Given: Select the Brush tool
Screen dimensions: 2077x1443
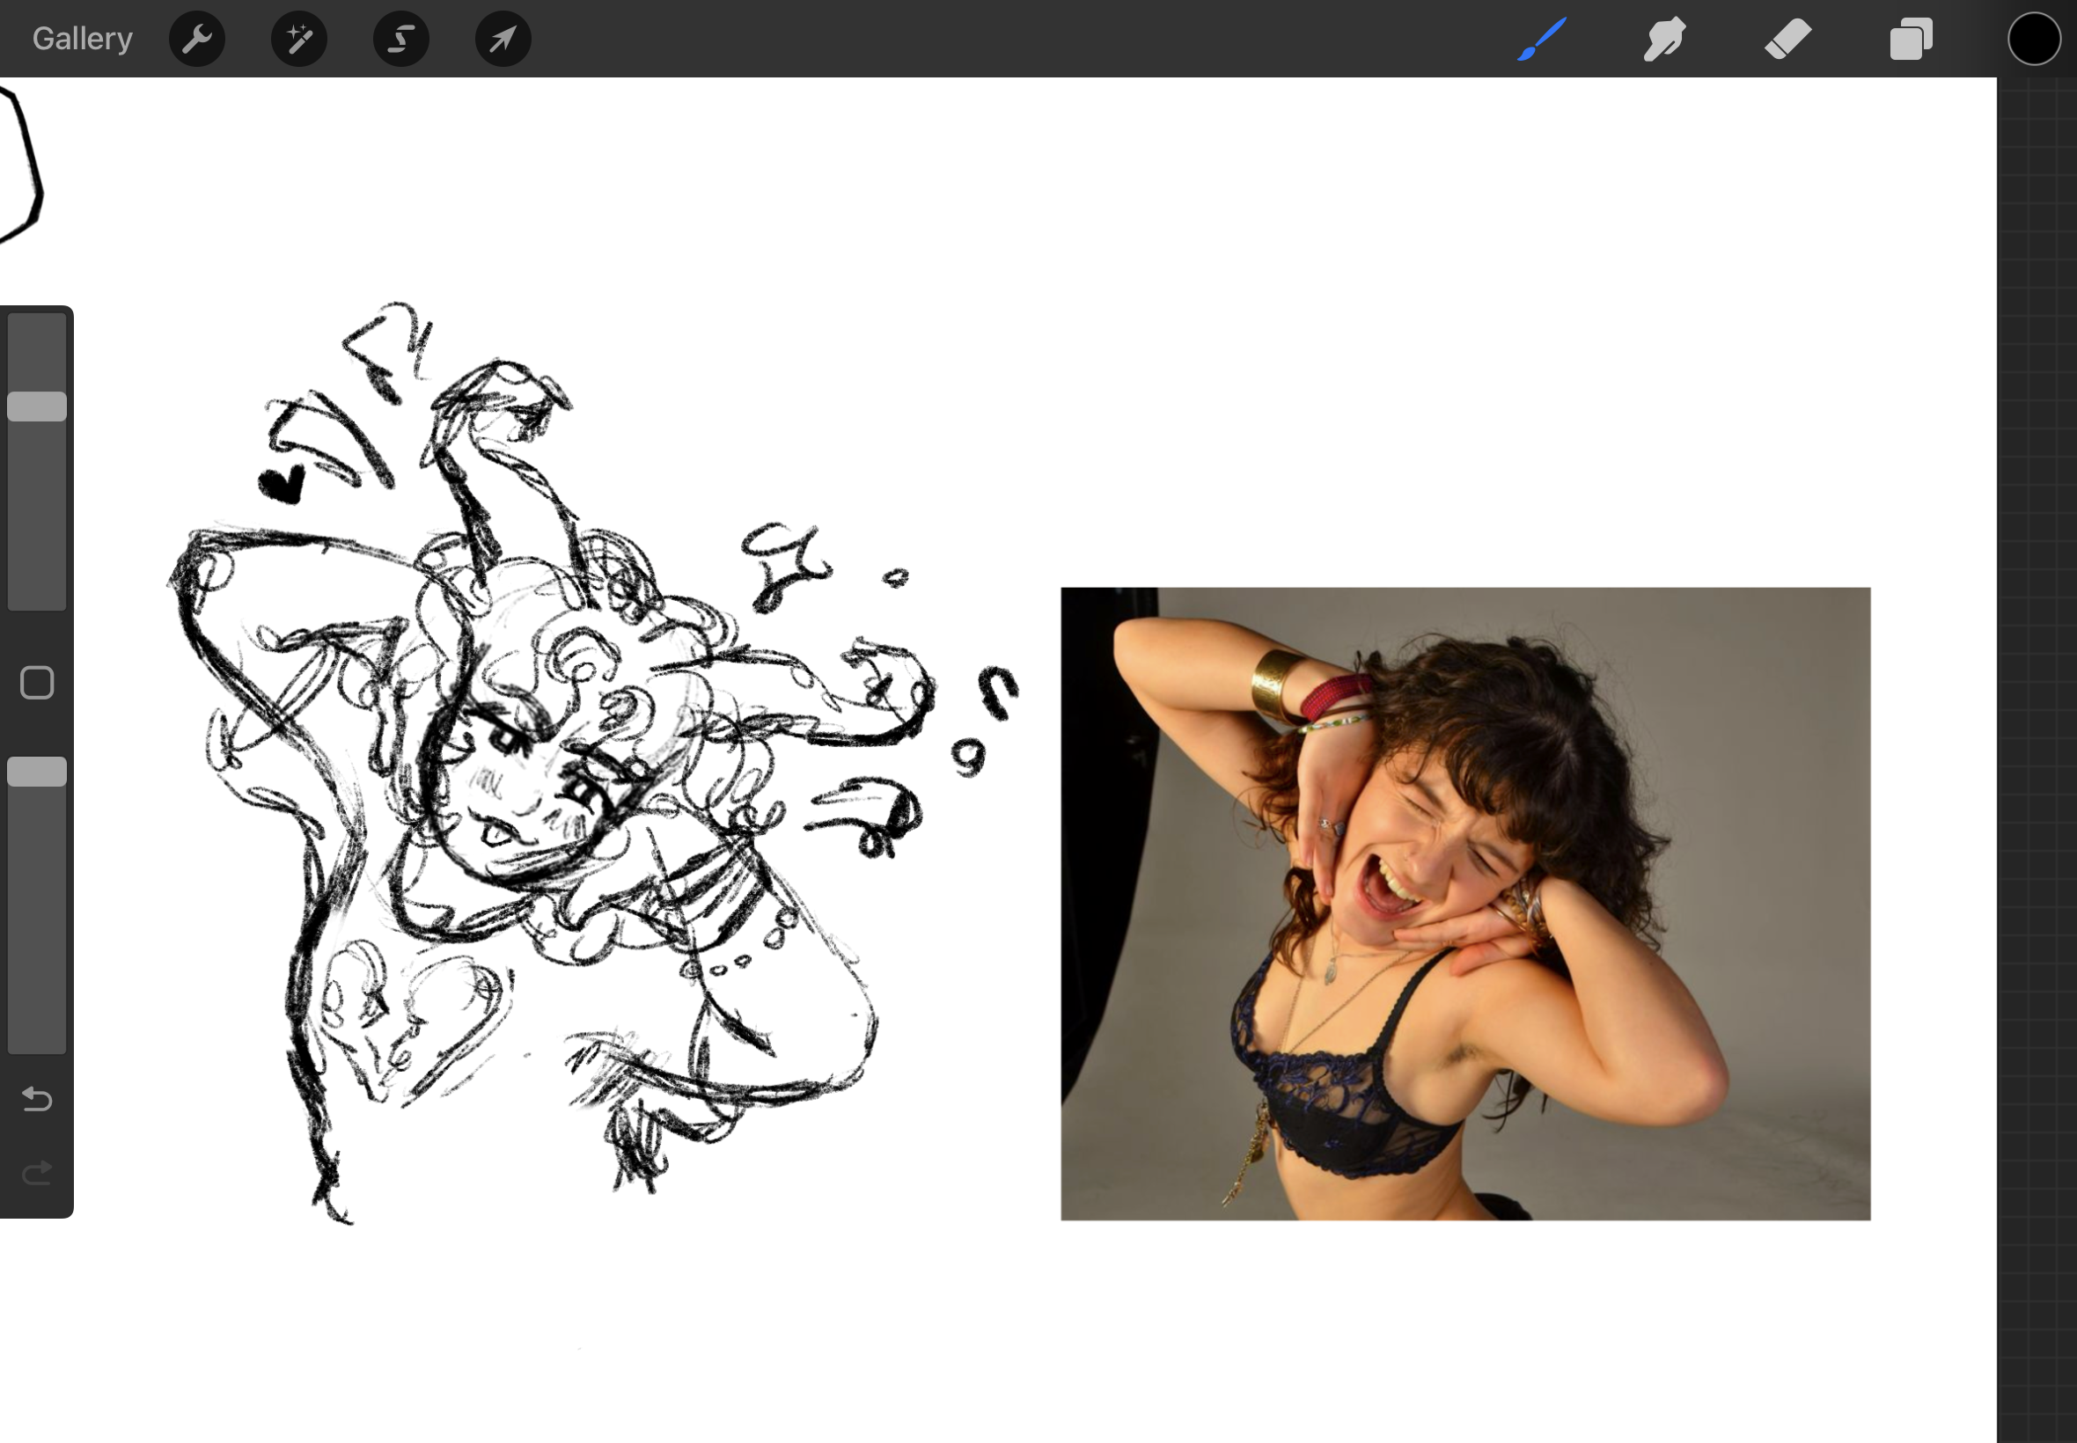Looking at the screenshot, I should coord(1542,39).
